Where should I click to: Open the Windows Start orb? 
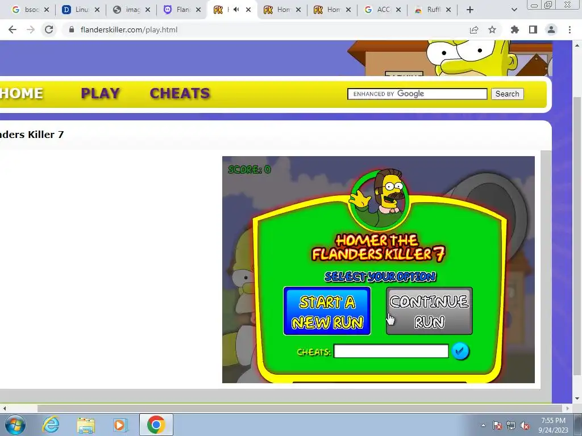[15, 425]
